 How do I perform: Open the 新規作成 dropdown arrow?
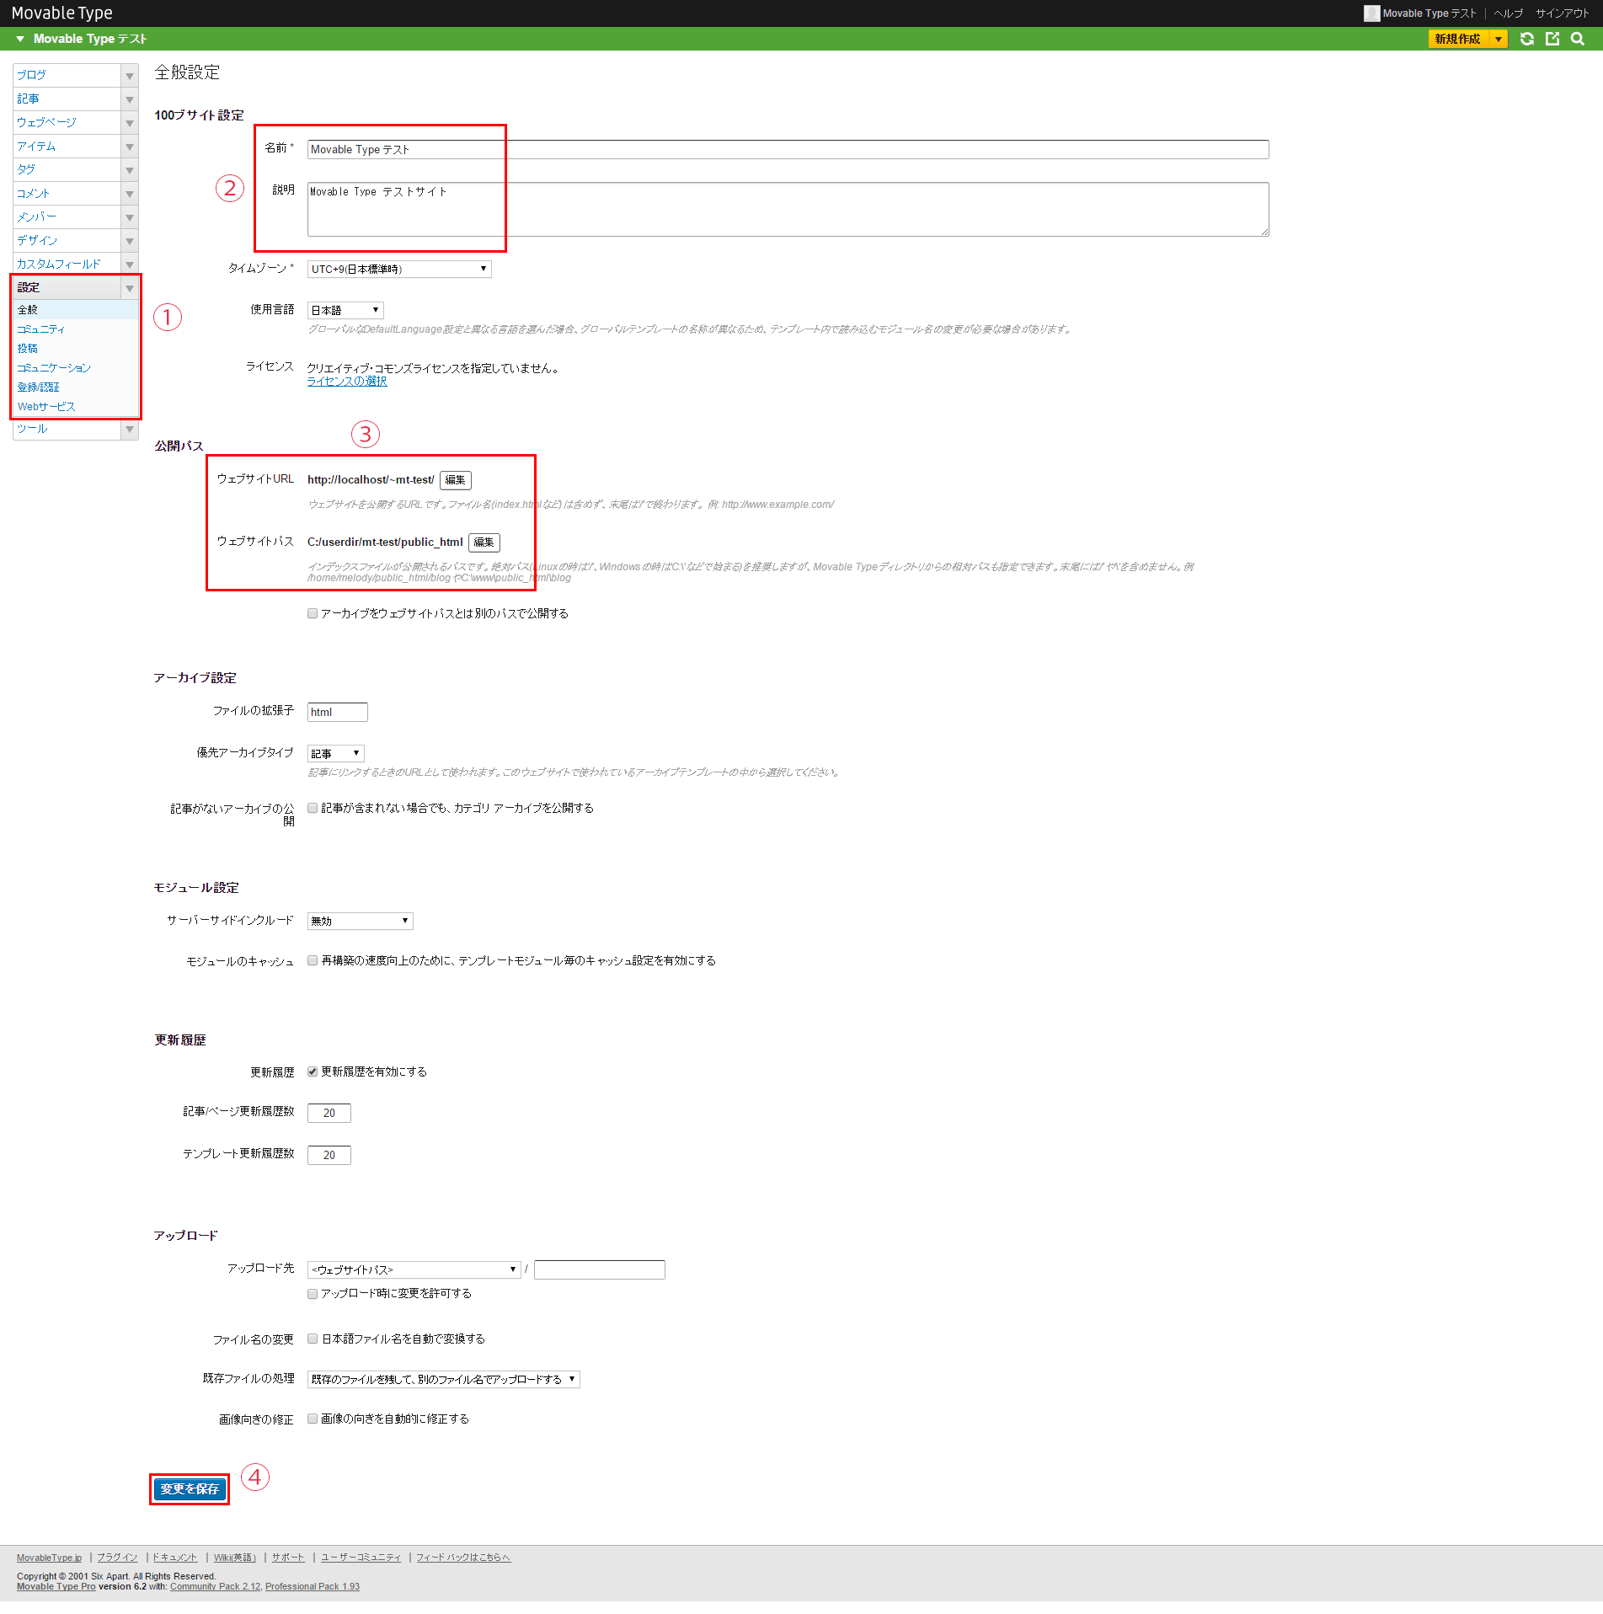pos(1498,39)
